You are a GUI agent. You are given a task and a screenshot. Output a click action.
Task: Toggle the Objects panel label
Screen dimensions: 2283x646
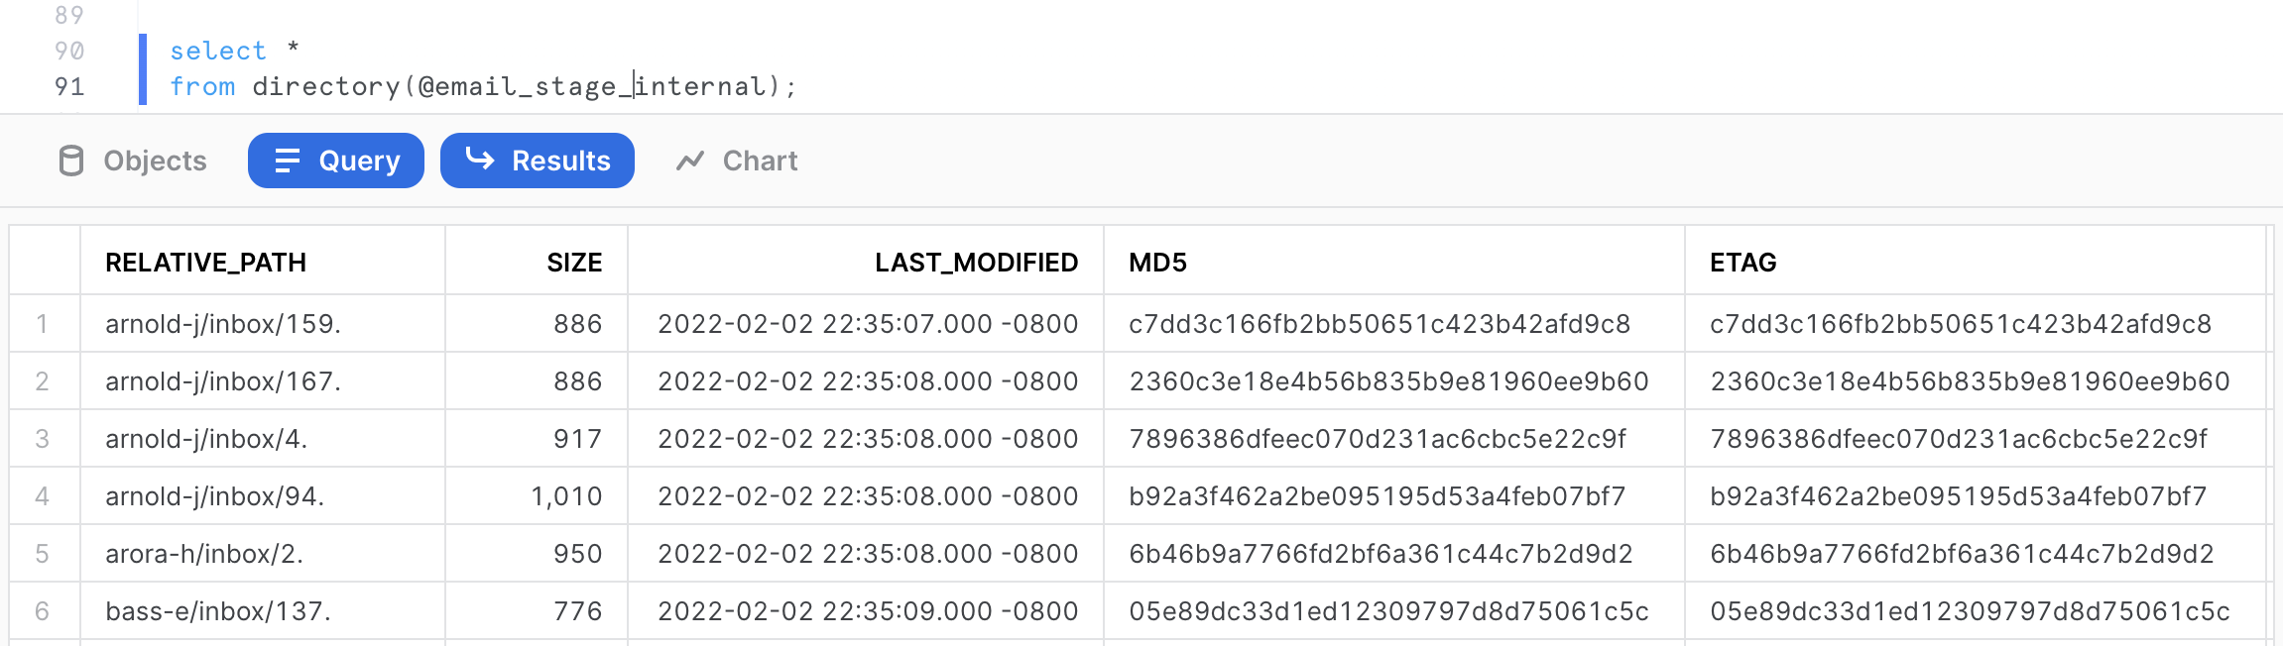(x=155, y=161)
